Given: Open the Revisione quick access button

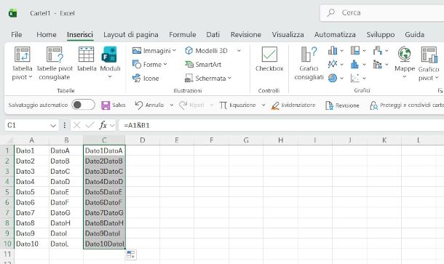Looking at the screenshot, I should pos(342,105).
